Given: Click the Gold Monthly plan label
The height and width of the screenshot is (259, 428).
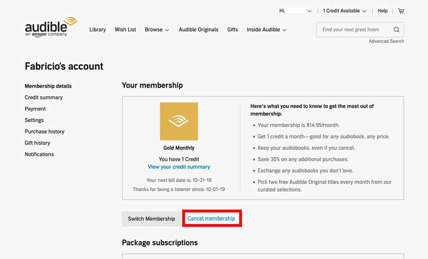Looking at the screenshot, I should [179, 148].
